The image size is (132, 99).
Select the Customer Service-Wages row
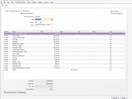click(64, 38)
